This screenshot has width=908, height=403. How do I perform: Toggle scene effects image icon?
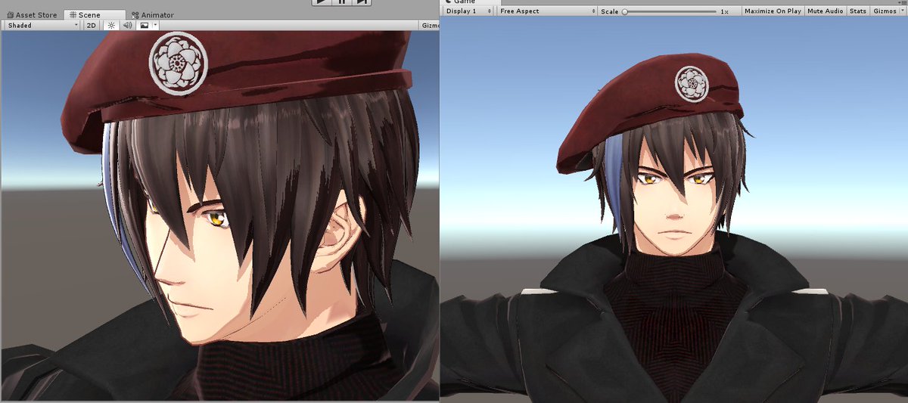point(144,25)
